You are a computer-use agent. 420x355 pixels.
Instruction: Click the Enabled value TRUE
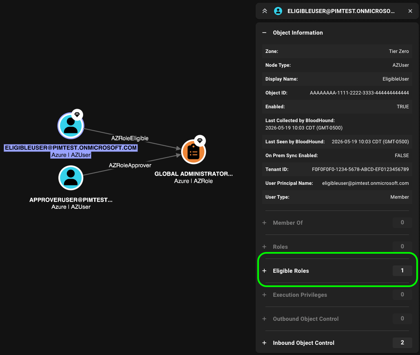click(402, 107)
